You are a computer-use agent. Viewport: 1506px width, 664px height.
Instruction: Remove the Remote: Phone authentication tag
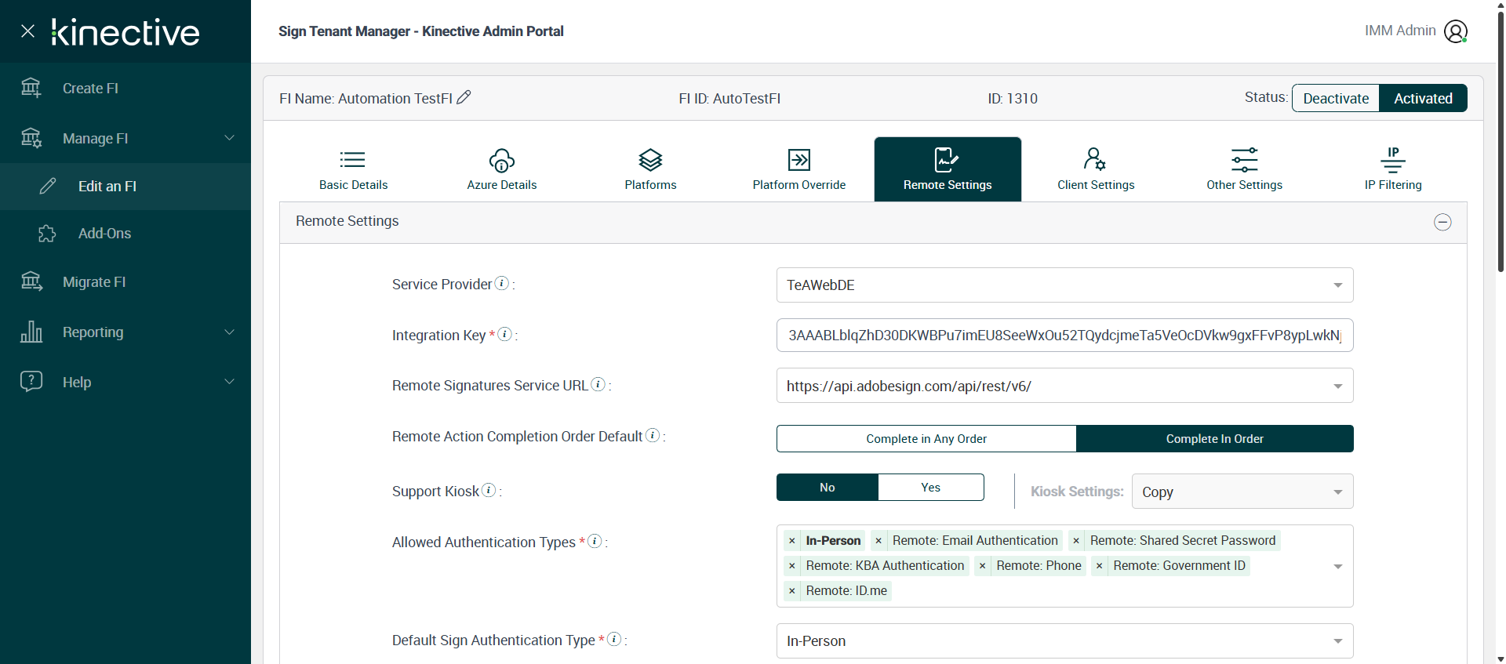[982, 566]
